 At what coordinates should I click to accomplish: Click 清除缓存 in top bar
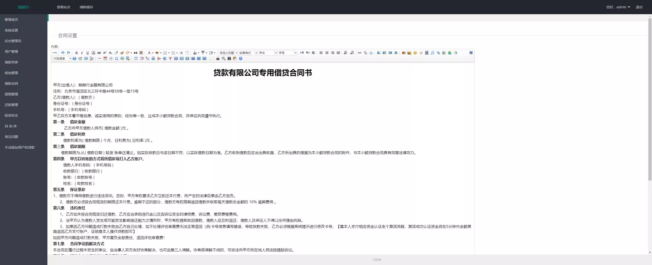(86, 7)
